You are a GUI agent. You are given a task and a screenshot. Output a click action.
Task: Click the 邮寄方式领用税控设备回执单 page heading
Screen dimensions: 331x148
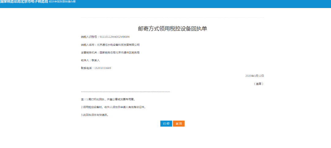[x=172, y=29]
